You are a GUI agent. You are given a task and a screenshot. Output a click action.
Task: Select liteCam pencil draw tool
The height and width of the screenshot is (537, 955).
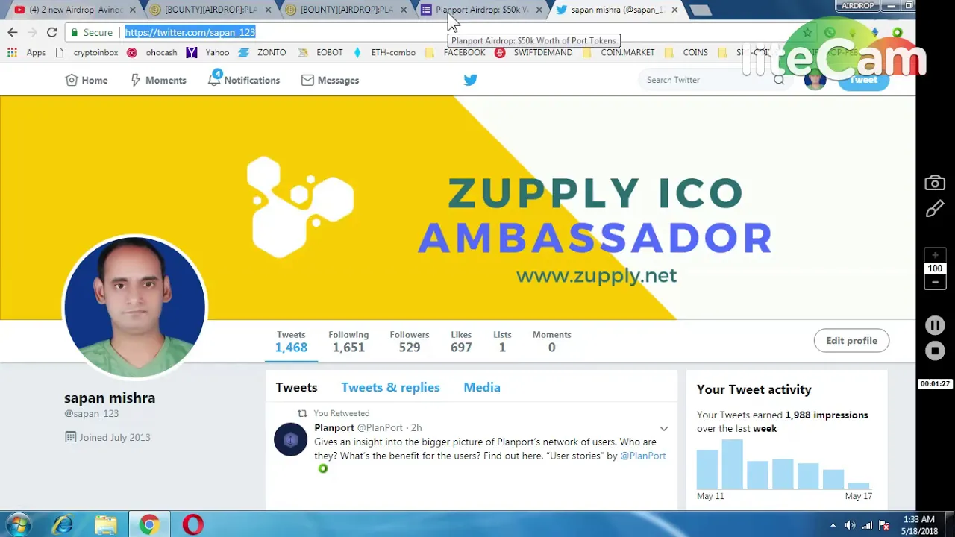pyautogui.click(x=935, y=210)
